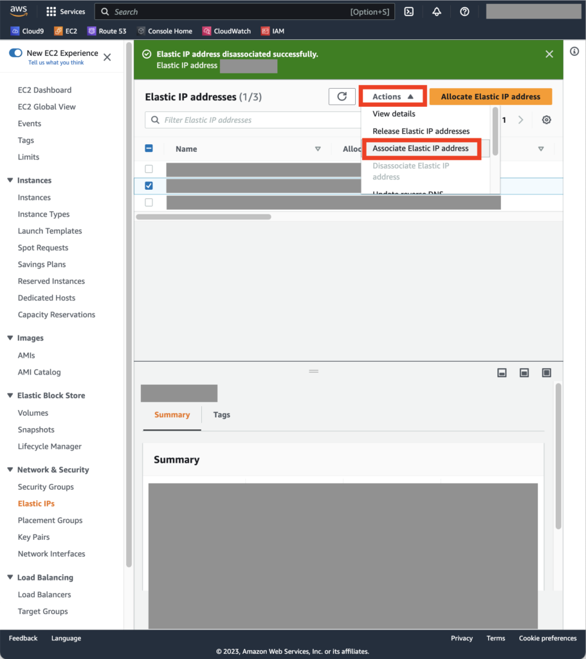This screenshot has height=659, width=586.
Task: Open CloudWatch shortcut in favorites bar
Action: pyautogui.click(x=226, y=31)
